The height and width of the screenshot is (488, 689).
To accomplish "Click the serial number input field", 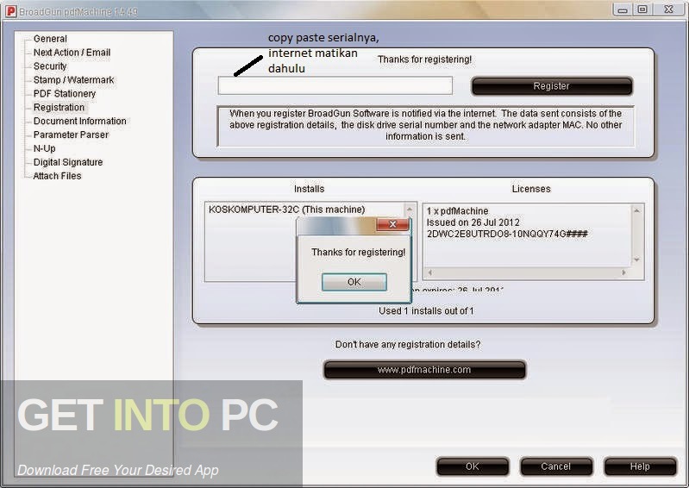I will pyautogui.click(x=335, y=85).
